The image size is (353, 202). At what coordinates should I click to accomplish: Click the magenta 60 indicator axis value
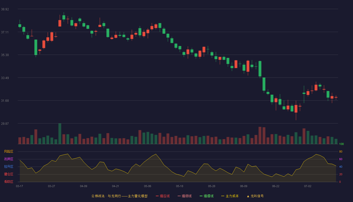(x=341, y=159)
